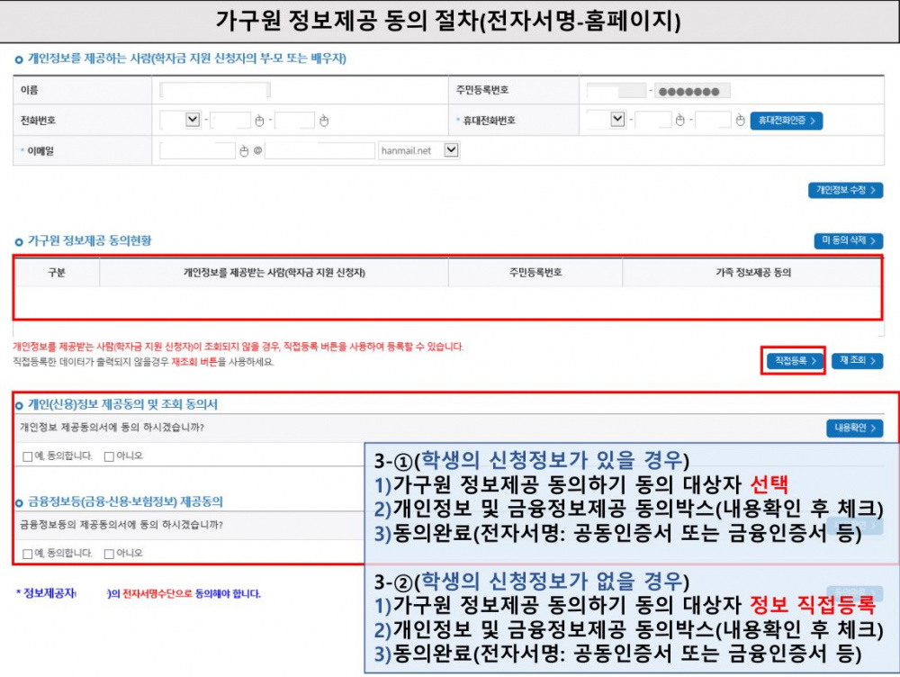Click the security keyboard icon beside first phone field
900x677 pixels.
point(257,120)
